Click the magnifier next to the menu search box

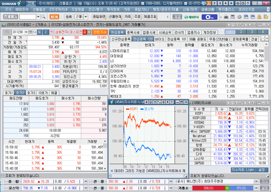[x=43, y=16]
